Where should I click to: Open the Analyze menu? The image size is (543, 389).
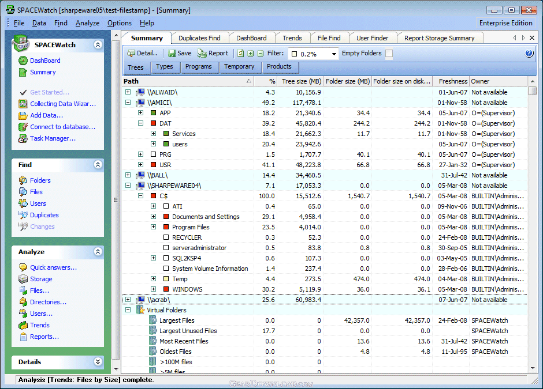(x=87, y=23)
